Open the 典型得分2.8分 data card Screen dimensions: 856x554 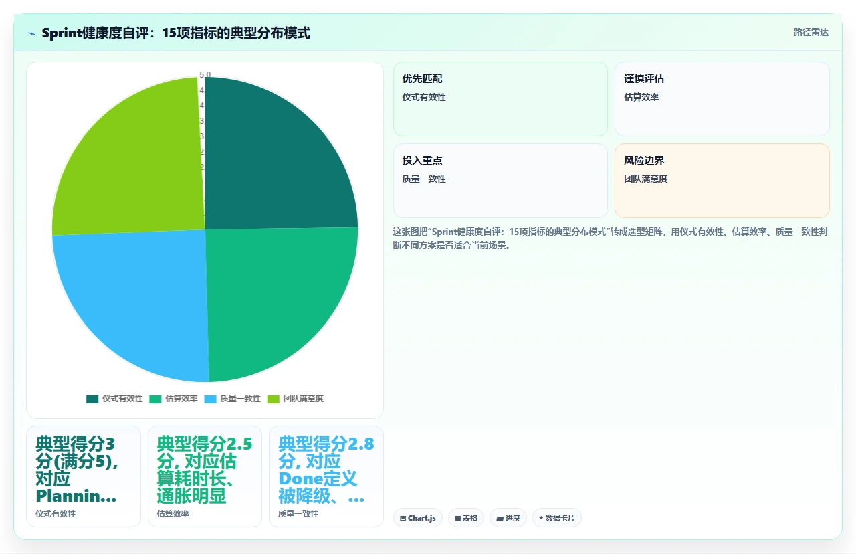pyautogui.click(x=326, y=476)
